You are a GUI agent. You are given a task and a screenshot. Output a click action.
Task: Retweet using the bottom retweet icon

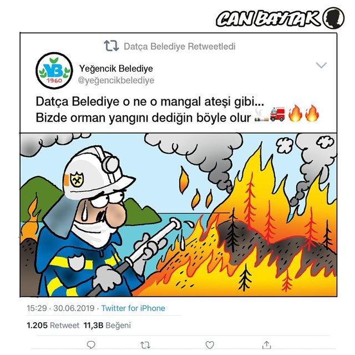click(145, 345)
